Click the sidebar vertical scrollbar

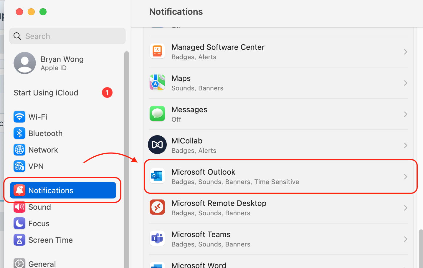coord(127,159)
